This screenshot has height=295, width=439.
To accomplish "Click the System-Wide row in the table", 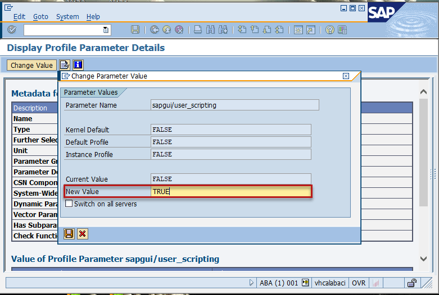I will [x=35, y=193].
